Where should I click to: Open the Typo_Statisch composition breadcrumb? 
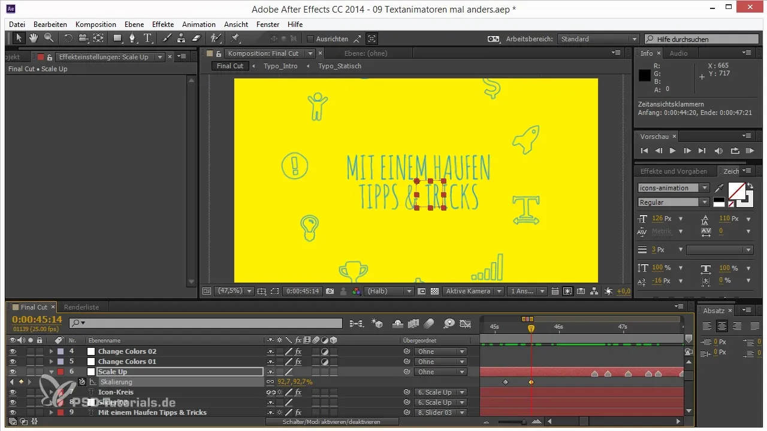click(340, 66)
